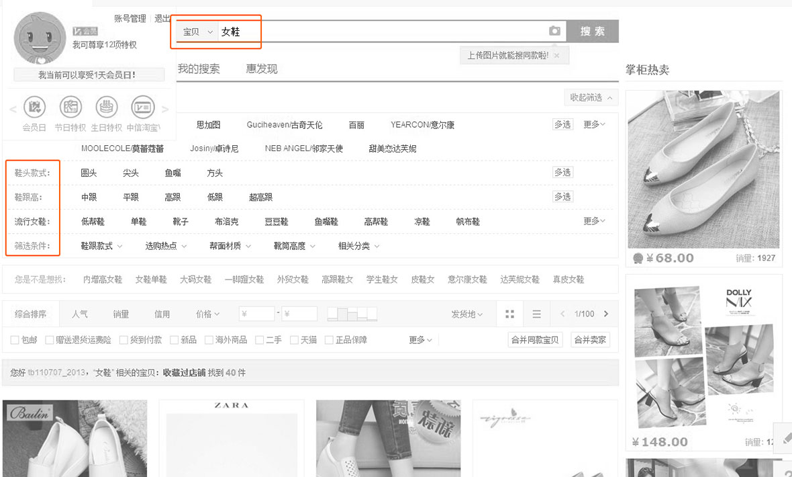The image size is (792, 477).
Task: Sort results by 人气
Action: (x=80, y=314)
